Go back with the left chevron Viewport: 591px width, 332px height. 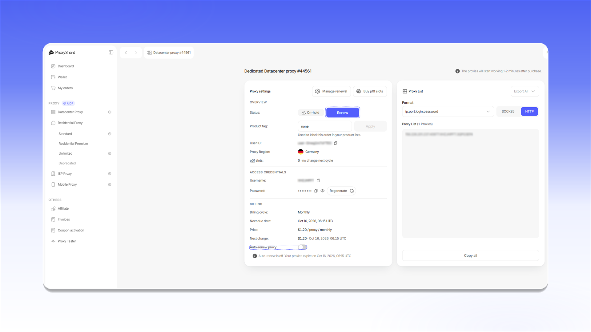click(126, 53)
